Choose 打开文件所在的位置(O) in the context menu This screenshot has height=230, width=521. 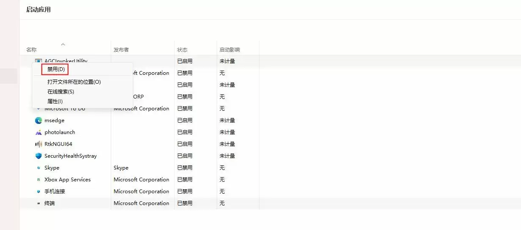(74, 82)
